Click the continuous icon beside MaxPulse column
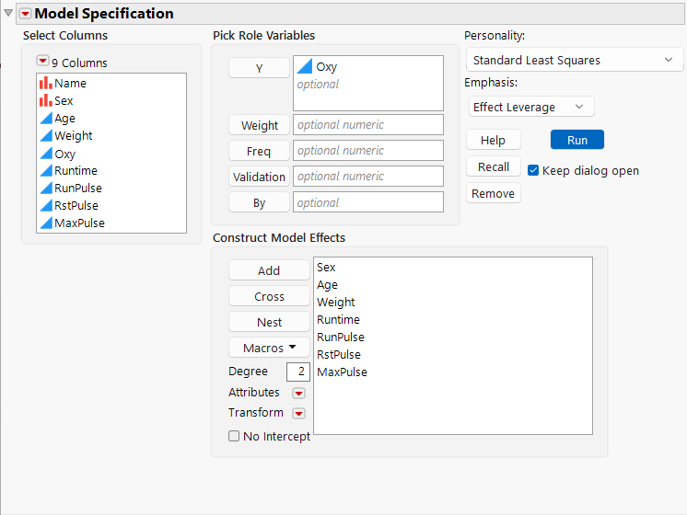The image size is (687, 515). (46, 223)
